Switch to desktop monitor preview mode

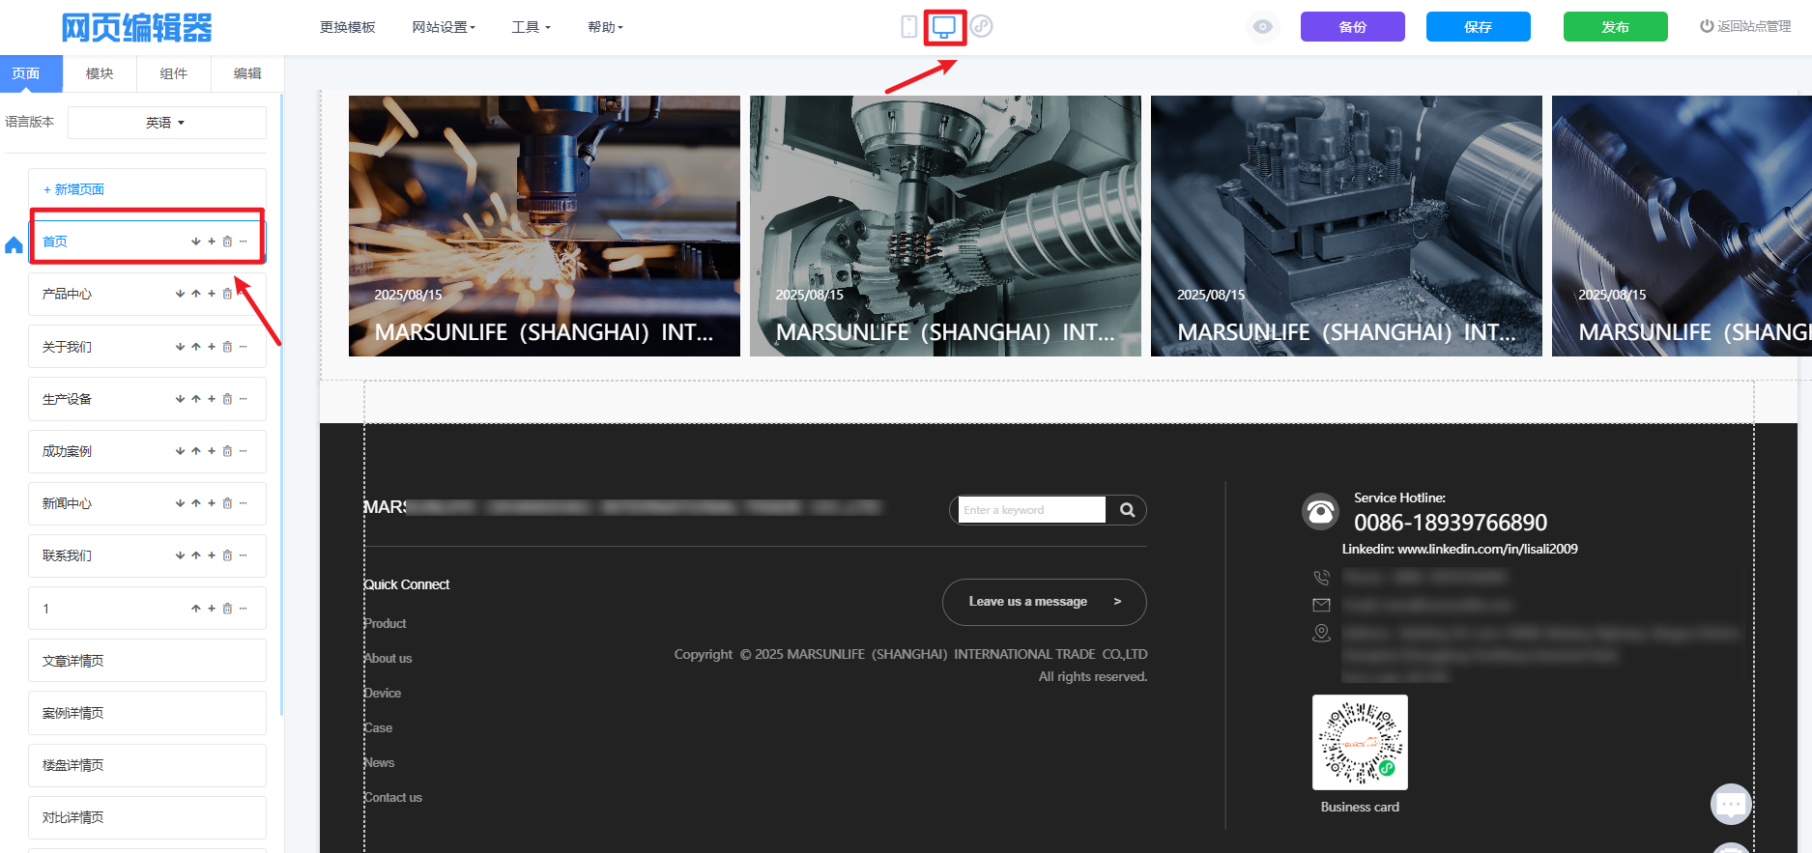click(944, 26)
